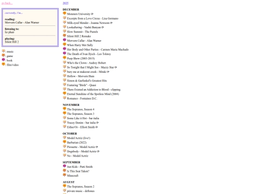This screenshot has height=194, width=259.
Task: Click the flower icon beside Barbarian (2022)
Action: click(65, 142)
